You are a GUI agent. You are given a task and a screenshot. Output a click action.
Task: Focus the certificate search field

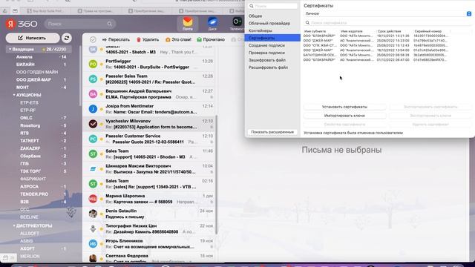tap(387, 23)
